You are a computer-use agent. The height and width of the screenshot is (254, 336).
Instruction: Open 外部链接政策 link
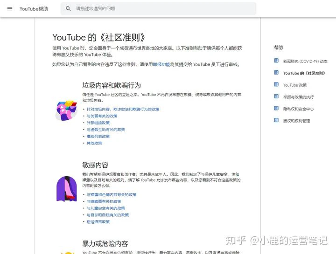click(x=98, y=123)
